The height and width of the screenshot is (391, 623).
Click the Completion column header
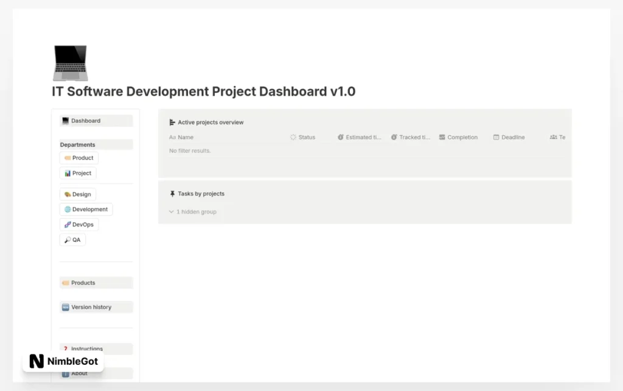point(459,137)
